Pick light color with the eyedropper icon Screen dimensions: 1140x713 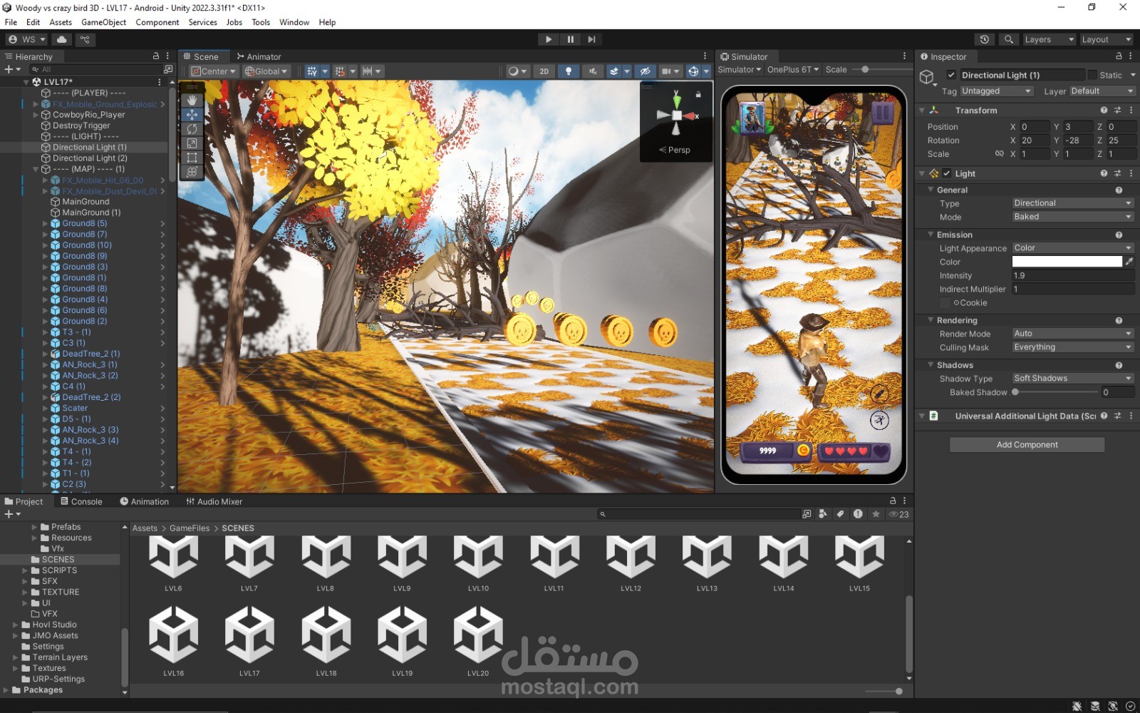click(x=1129, y=262)
